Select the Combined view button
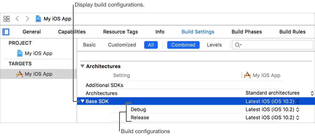Viewport: 315px width, 136px height. (x=183, y=45)
